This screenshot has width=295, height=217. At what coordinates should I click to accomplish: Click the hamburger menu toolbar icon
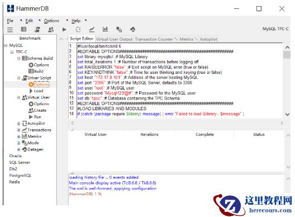pyautogui.click(x=10, y=30)
